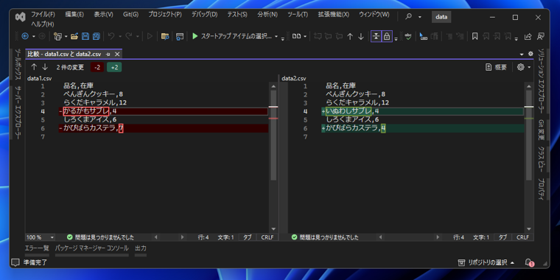The height and width of the screenshot is (280, 560).
Task: Open the 拡張機能(X) menu
Action: click(334, 15)
